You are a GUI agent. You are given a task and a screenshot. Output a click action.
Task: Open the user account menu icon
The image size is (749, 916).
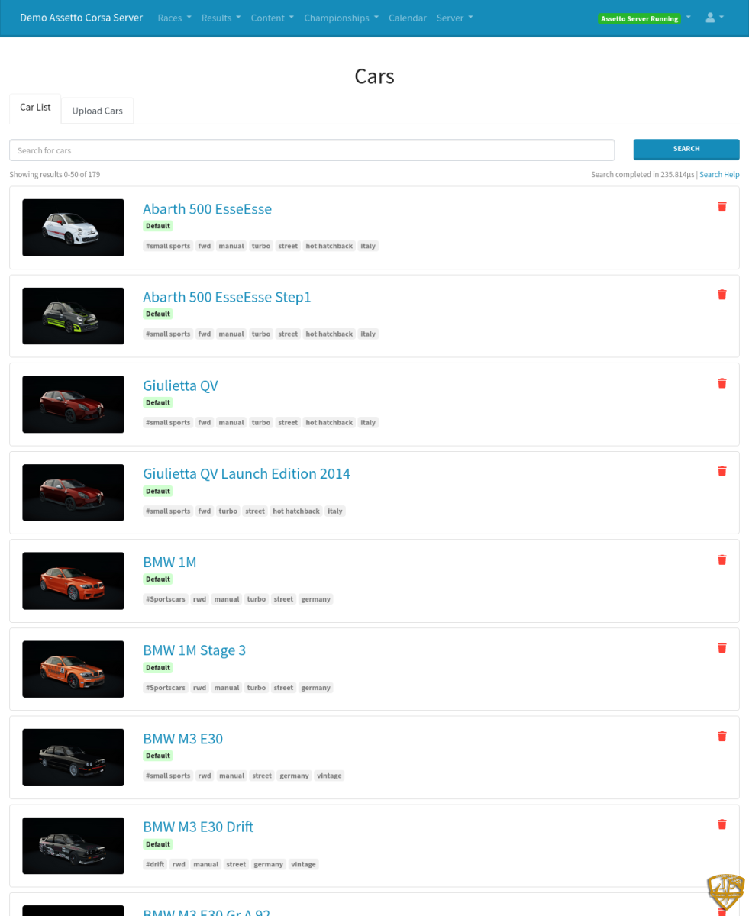point(714,18)
